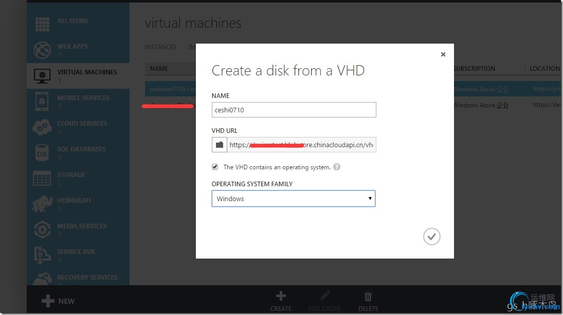Click the DELETE trash icon
563x315 pixels.
pyautogui.click(x=368, y=297)
